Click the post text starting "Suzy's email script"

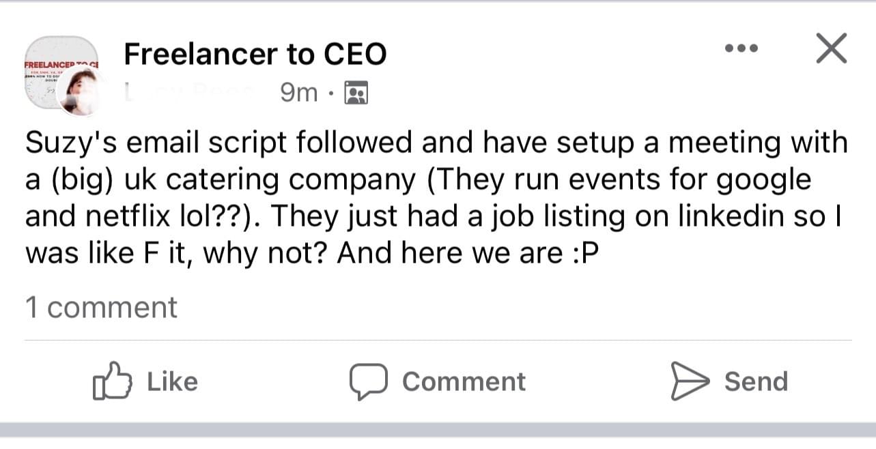(436, 143)
